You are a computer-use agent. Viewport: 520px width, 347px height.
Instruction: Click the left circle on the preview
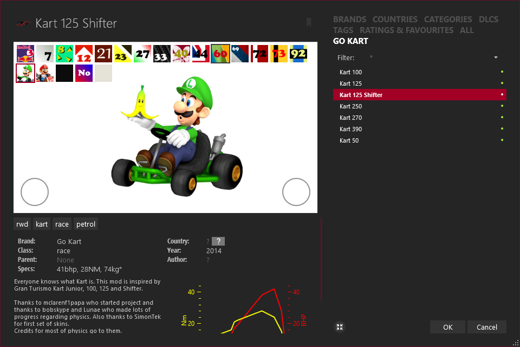tap(35, 192)
